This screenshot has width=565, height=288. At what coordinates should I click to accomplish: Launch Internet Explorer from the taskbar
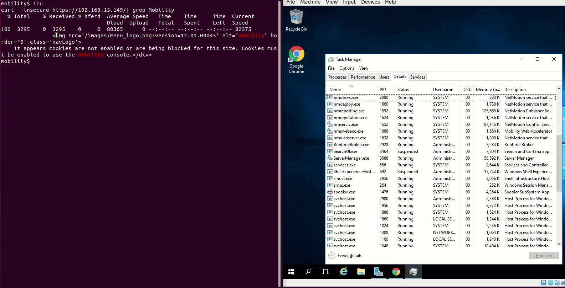343,272
